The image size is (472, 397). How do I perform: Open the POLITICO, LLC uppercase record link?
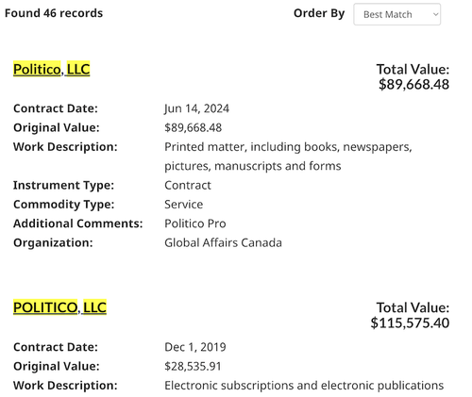[x=59, y=307]
